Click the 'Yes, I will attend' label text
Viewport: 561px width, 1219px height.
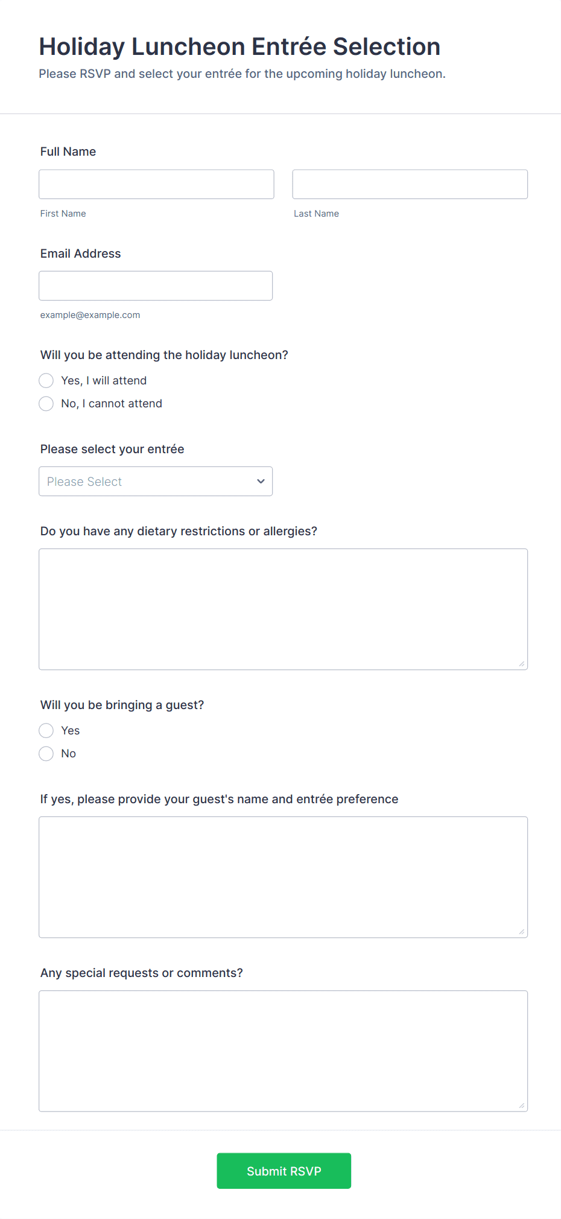click(x=104, y=381)
